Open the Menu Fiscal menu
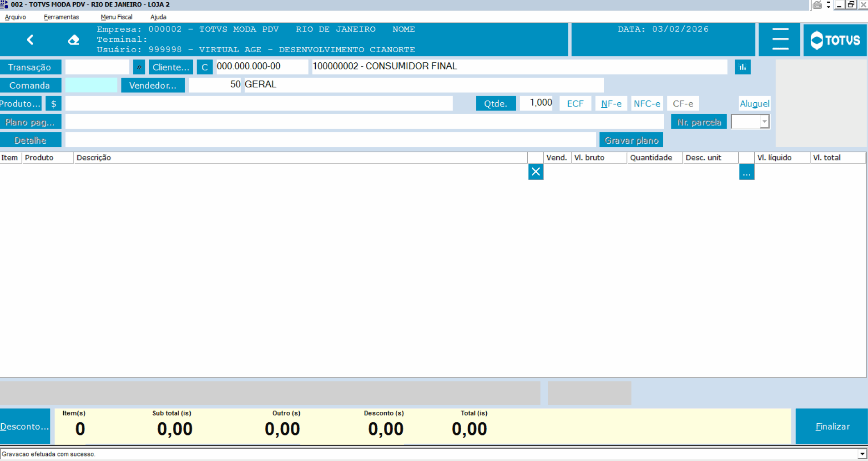Viewport: 868px width, 461px height. 116,17
